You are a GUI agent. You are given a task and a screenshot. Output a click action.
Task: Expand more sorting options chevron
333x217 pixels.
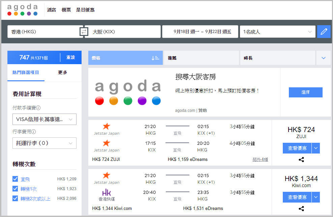(x=324, y=58)
